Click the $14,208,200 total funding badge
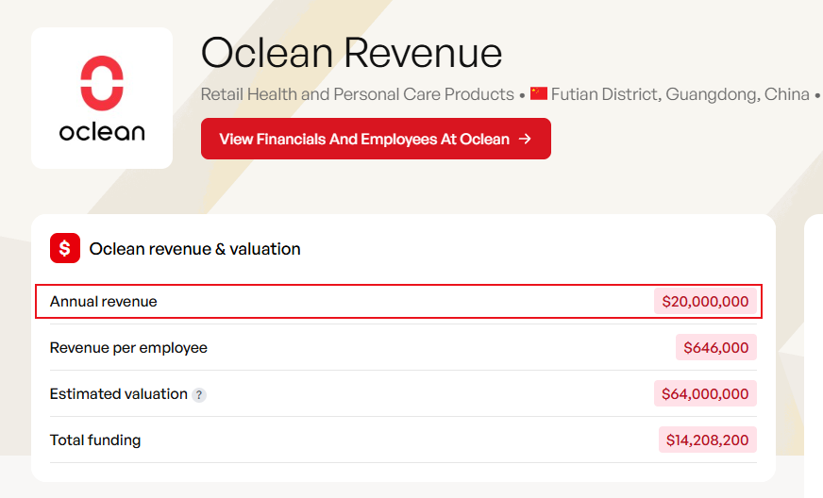The image size is (823, 498). 707,440
